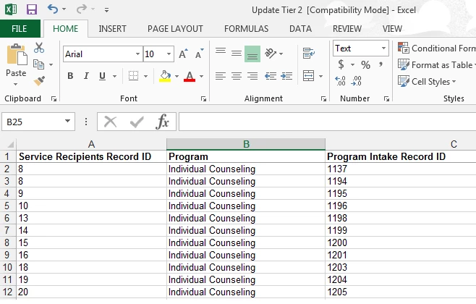Increase Decimal places
This screenshot has height=304, width=476.
pos(340,81)
